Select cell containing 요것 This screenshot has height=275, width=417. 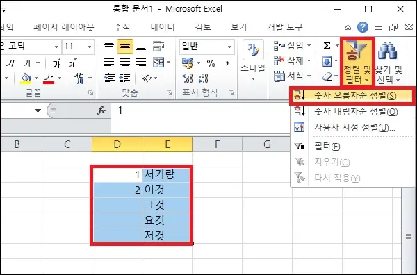pyautogui.click(x=167, y=220)
